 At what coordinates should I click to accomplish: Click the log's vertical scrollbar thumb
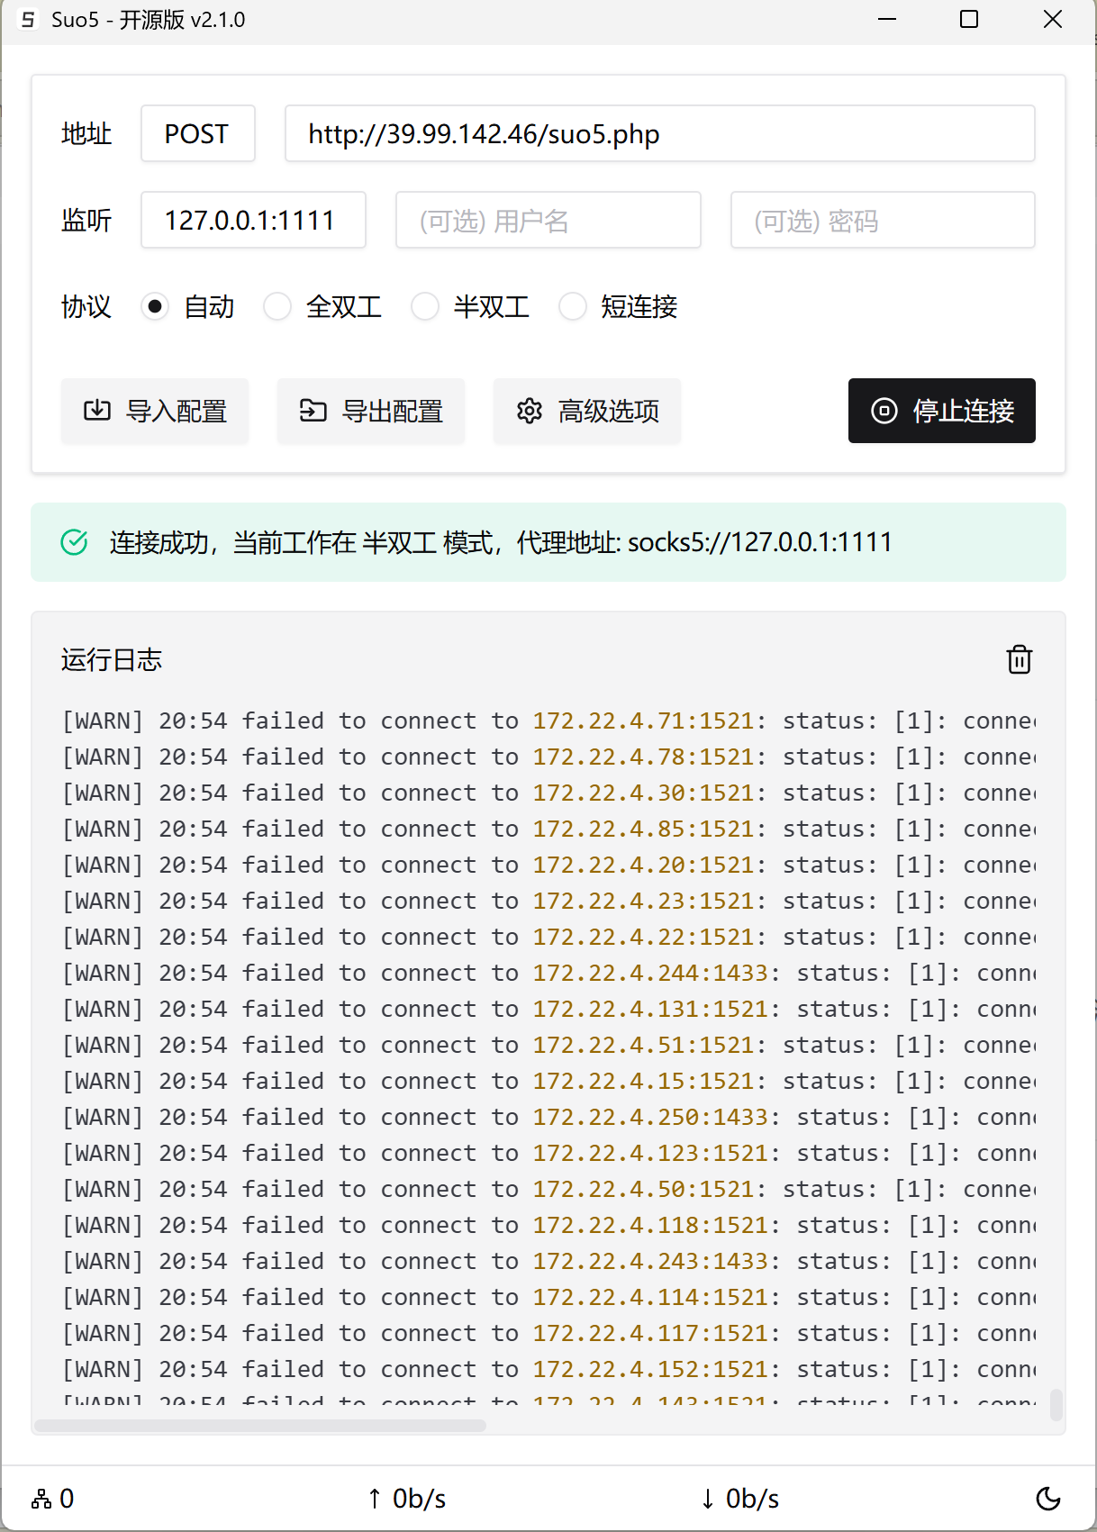[x=1056, y=1405]
